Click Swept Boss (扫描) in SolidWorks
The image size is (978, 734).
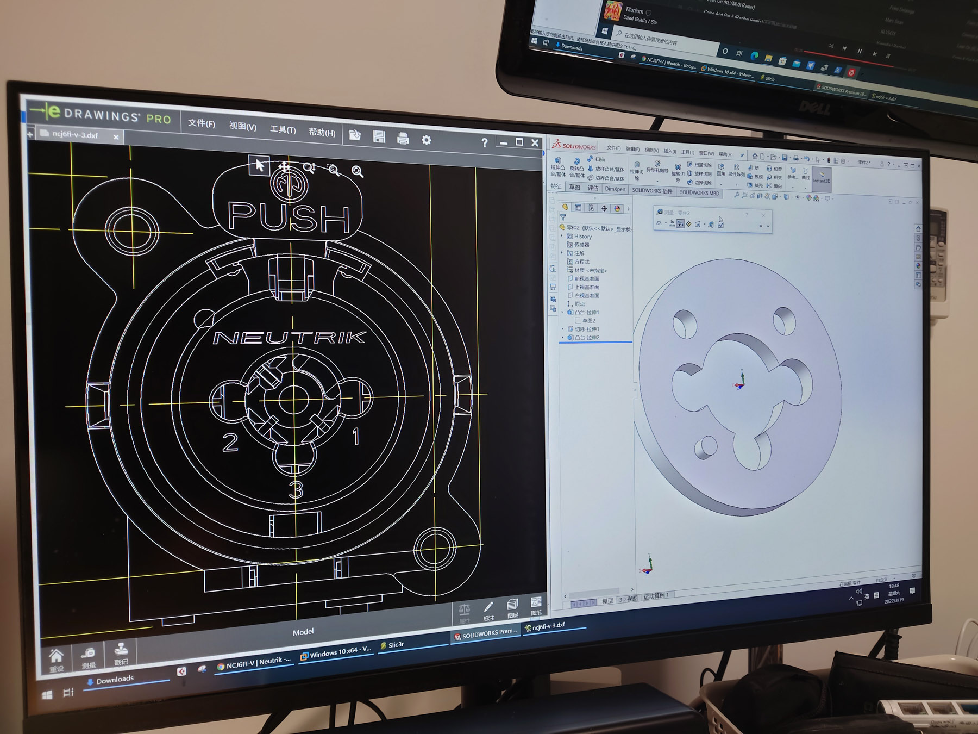click(595, 159)
